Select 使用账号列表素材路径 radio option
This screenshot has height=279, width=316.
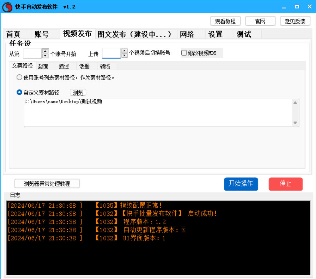[x=19, y=77]
